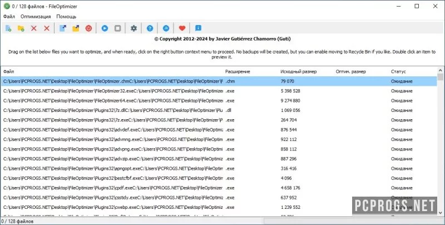Open the Файл menu

9,17
